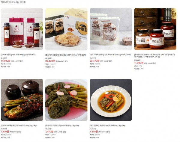This screenshot has width=180, height=142.
Task: Click the 돌산갓피클 product title link
Action: [62, 126]
